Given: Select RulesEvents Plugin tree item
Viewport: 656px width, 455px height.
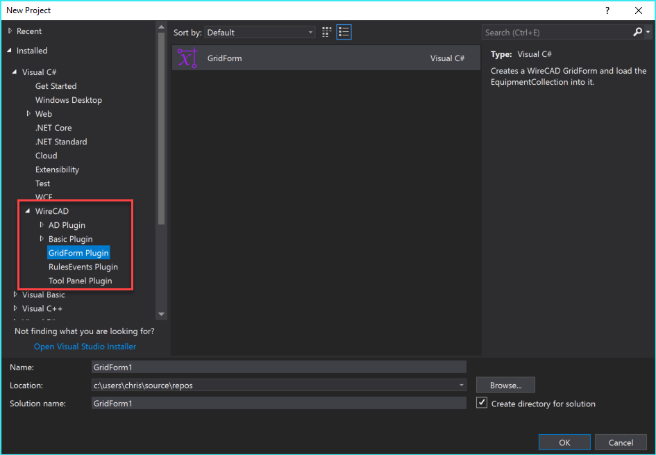Looking at the screenshot, I should [x=83, y=267].
